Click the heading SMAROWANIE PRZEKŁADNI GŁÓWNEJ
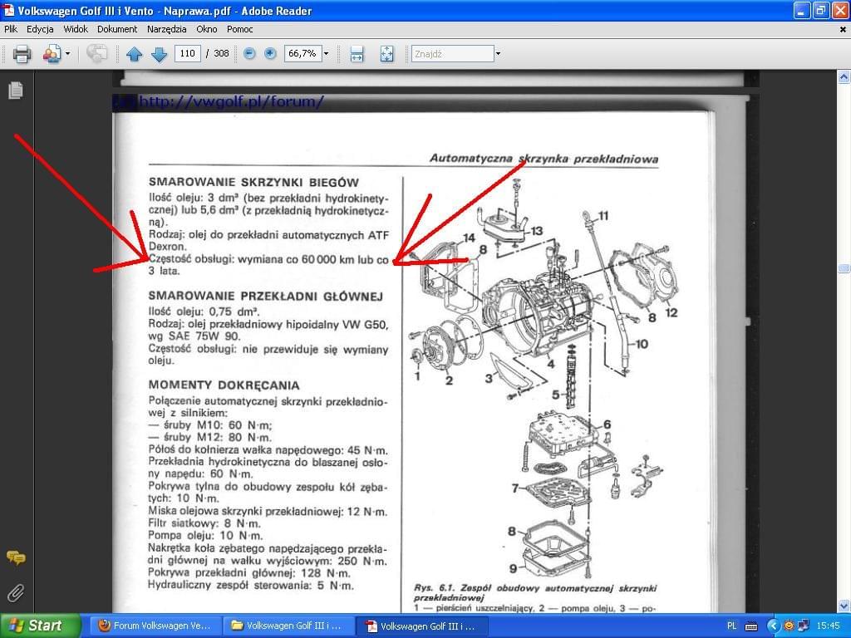The image size is (851, 638). tap(265, 297)
